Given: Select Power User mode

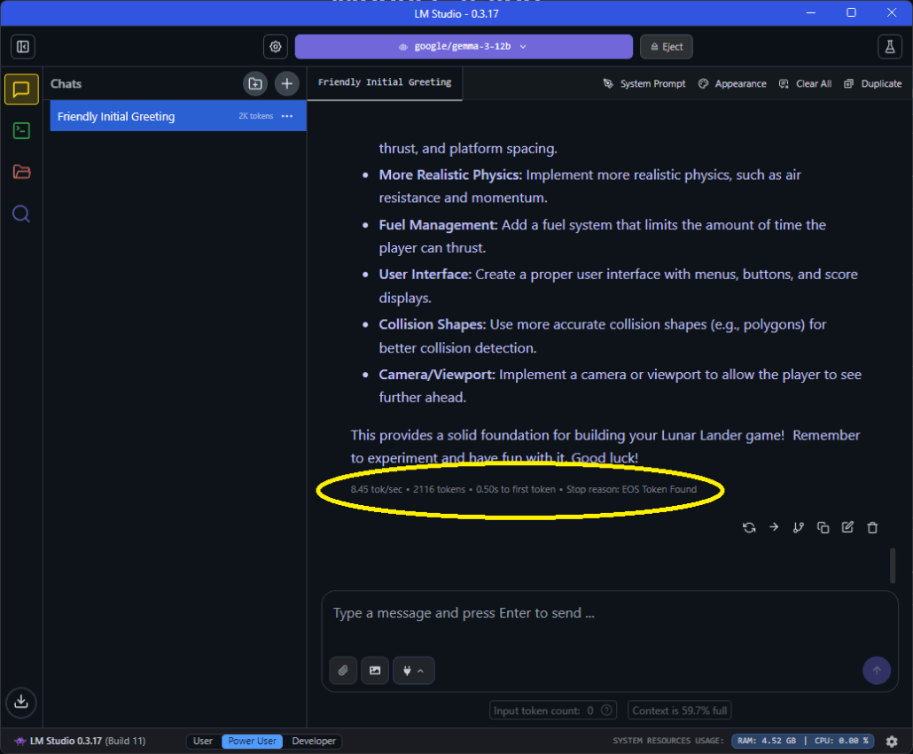Looking at the screenshot, I should (252, 742).
